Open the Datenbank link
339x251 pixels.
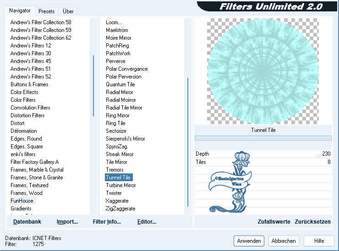(27, 222)
